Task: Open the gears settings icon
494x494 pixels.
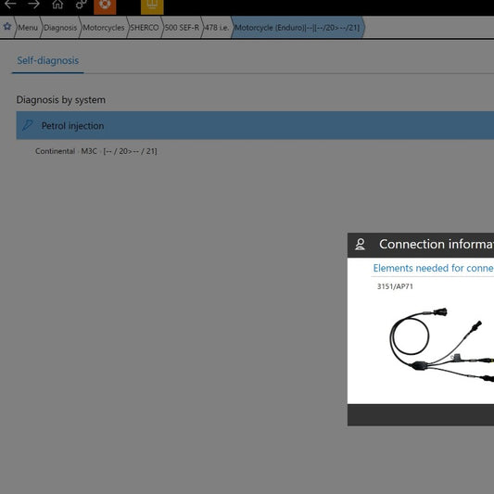Action: point(81,5)
